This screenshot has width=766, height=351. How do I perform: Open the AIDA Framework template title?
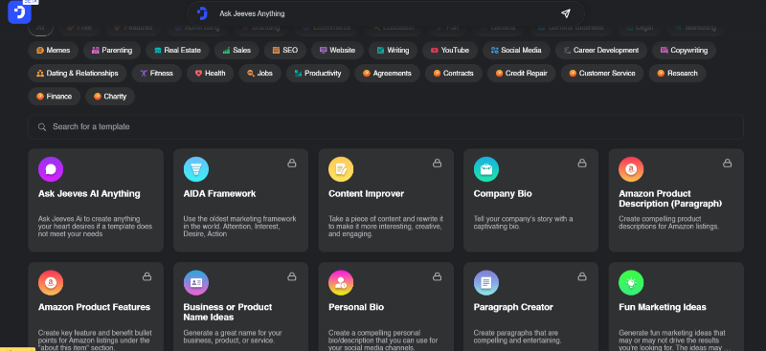pyautogui.click(x=219, y=194)
